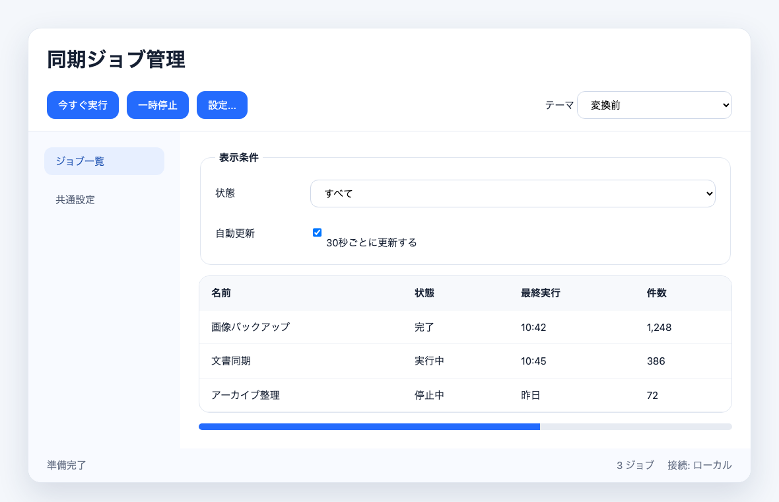Click the 同期ジョブ管理 heading

tap(116, 59)
